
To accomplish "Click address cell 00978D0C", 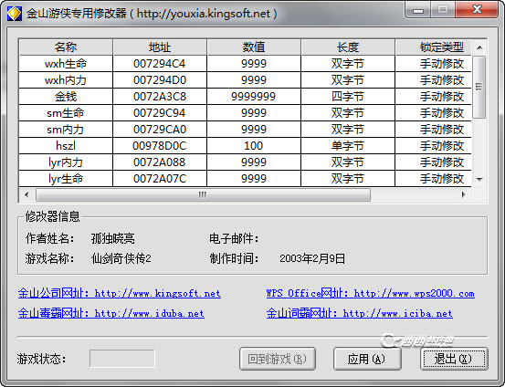I will click(x=160, y=146).
